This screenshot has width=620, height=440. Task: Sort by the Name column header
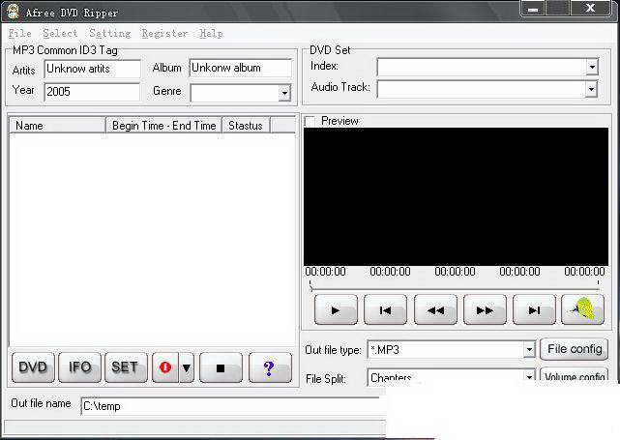coord(58,126)
